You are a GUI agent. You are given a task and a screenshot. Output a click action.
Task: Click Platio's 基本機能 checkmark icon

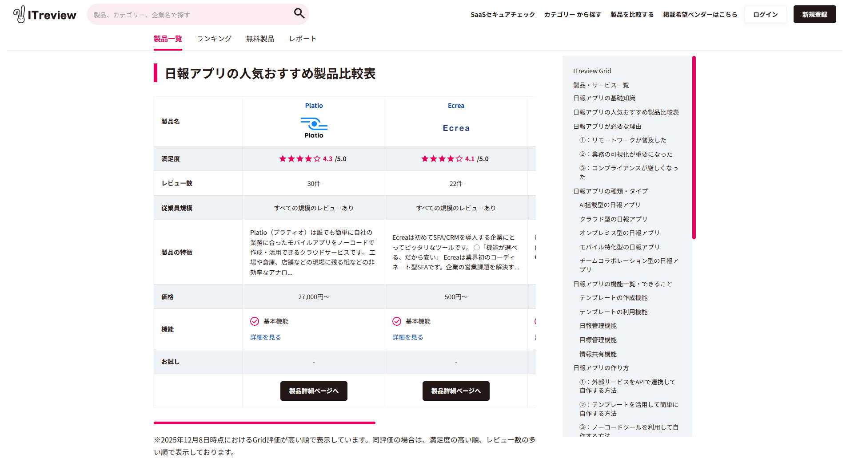point(255,321)
